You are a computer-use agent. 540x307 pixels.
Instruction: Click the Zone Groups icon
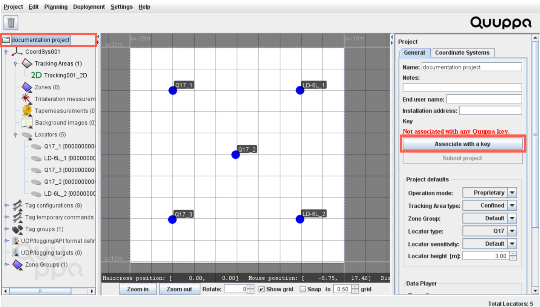tap(17, 264)
